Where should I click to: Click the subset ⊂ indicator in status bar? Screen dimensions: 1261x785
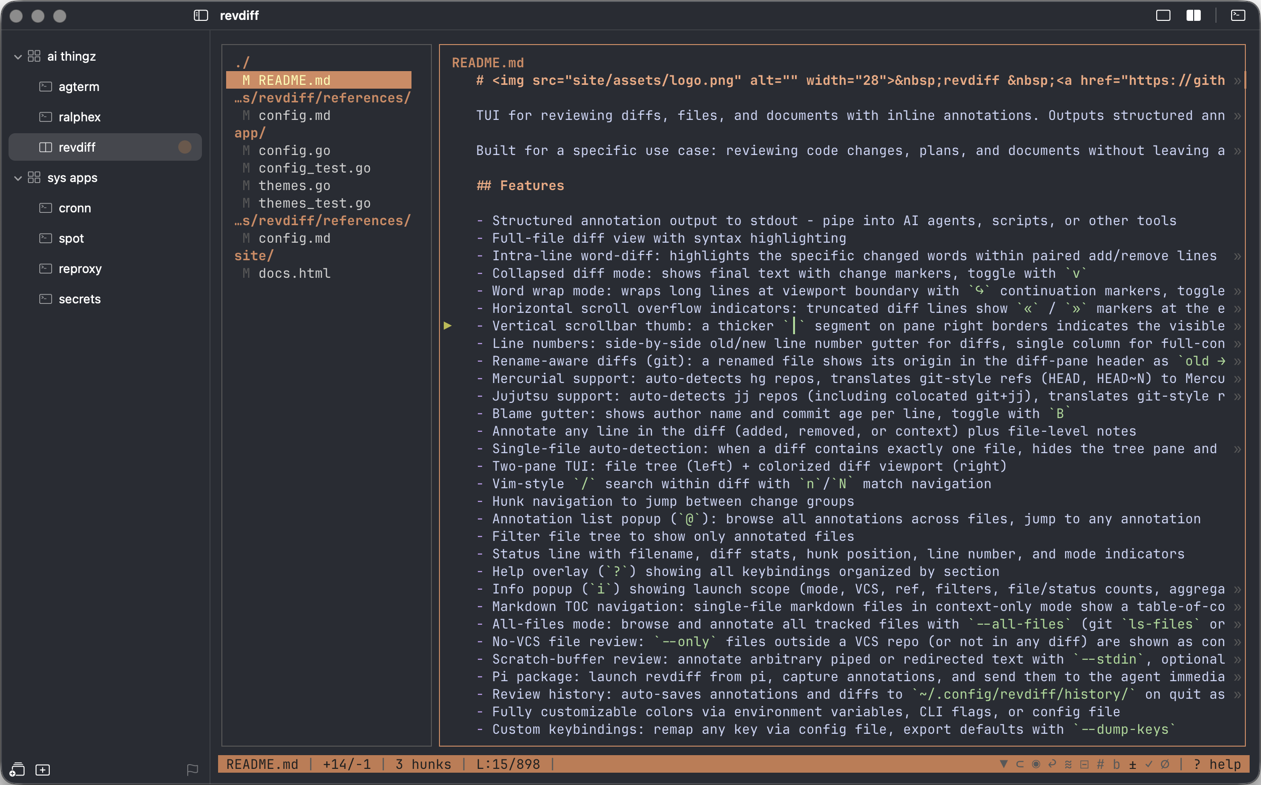click(1020, 764)
